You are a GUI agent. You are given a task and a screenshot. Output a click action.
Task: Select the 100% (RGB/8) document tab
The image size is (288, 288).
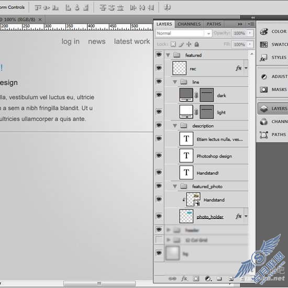point(19,19)
